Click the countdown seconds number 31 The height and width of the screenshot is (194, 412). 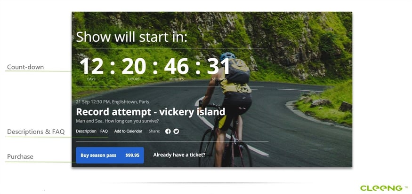(x=218, y=66)
